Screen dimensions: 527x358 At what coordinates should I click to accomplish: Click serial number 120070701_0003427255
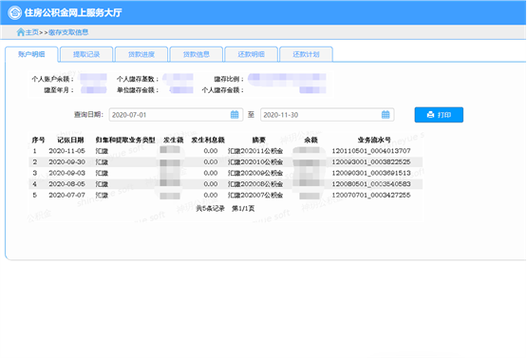point(371,196)
